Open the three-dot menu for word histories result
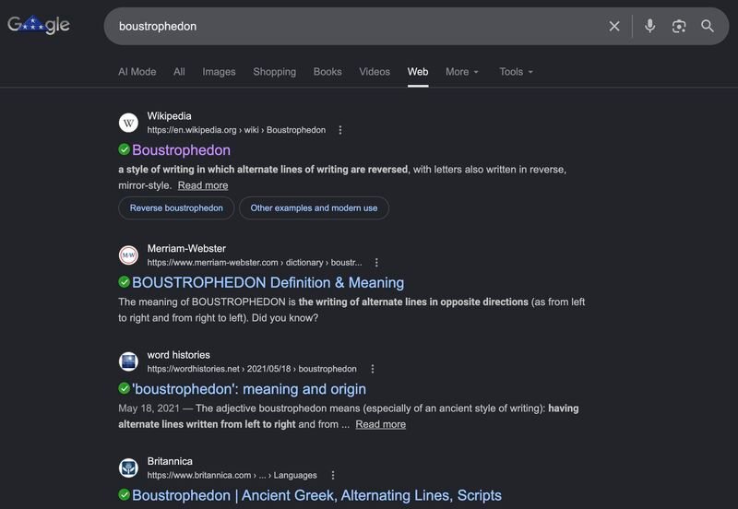This screenshot has height=509, width=738. (373, 369)
